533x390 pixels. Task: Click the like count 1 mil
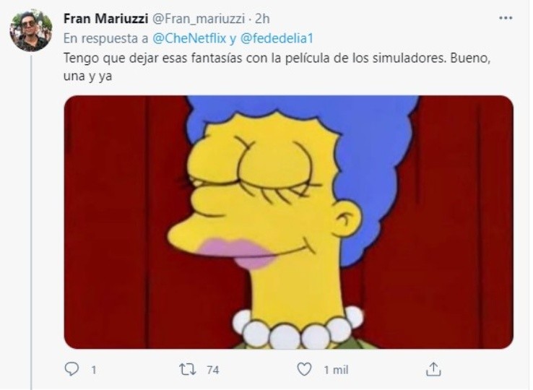tap(336, 370)
